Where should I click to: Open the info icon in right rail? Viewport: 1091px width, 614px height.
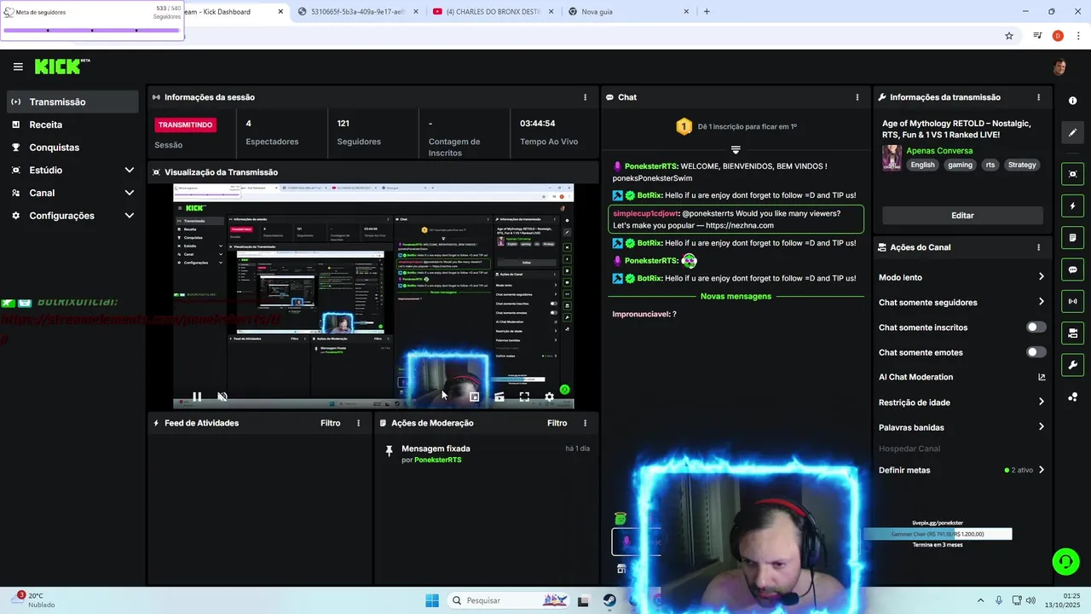(x=1072, y=101)
